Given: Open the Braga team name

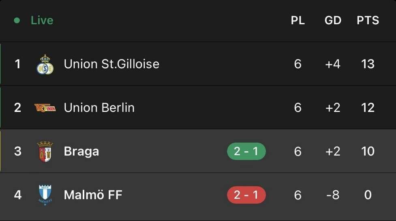Looking at the screenshot, I should tap(81, 152).
